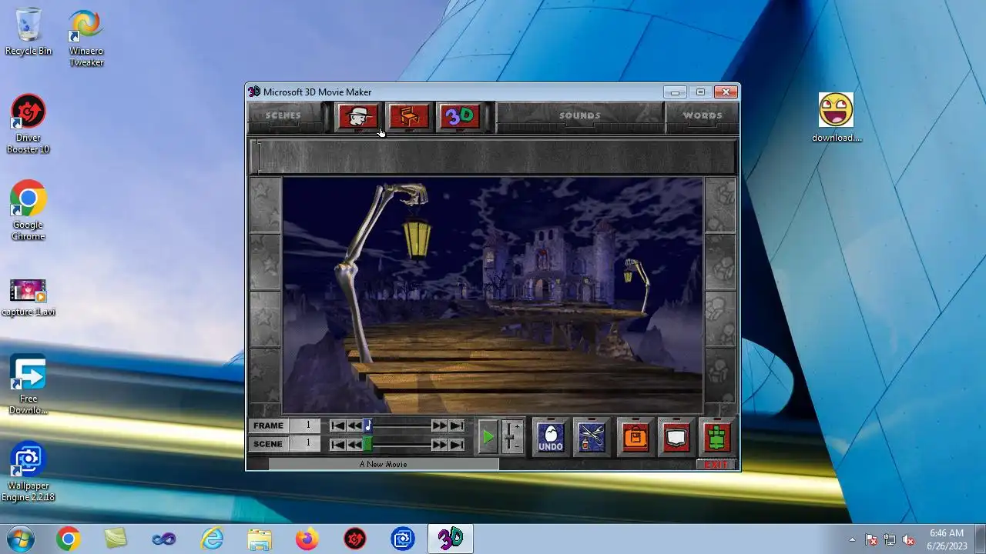Image resolution: width=986 pixels, height=554 pixels.
Task: Open the 3D Words tool
Action: pyautogui.click(x=459, y=117)
